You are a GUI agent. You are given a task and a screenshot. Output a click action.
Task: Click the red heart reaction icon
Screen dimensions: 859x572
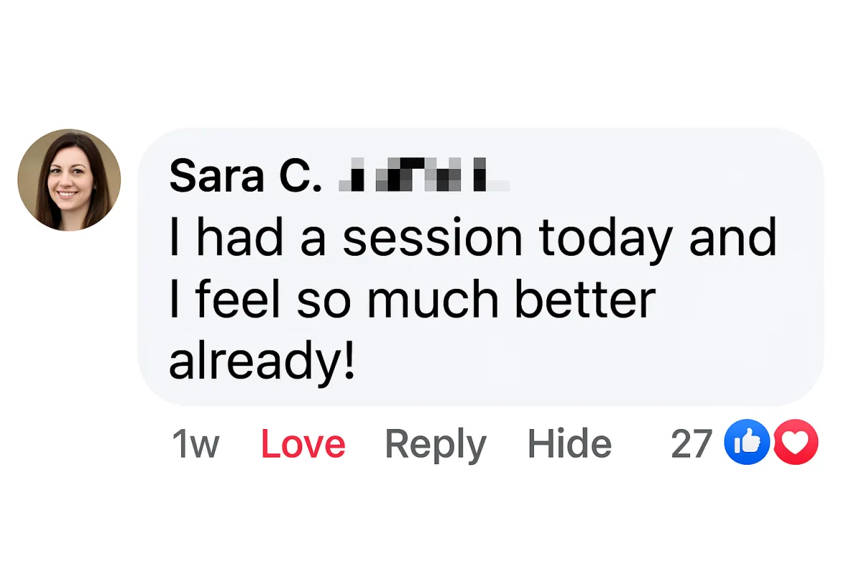pyautogui.click(x=796, y=443)
